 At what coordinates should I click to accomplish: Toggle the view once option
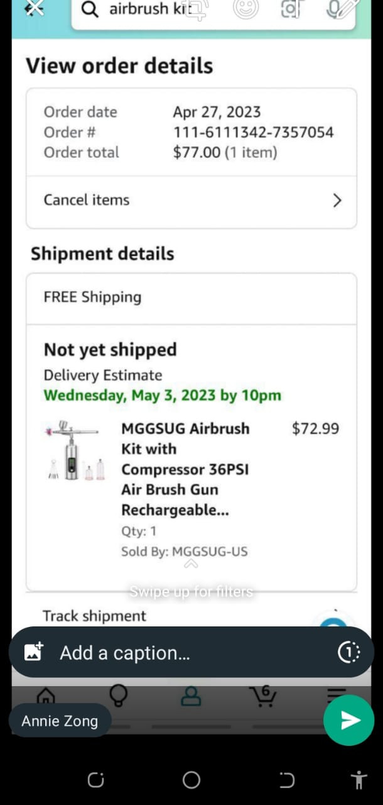click(x=349, y=652)
